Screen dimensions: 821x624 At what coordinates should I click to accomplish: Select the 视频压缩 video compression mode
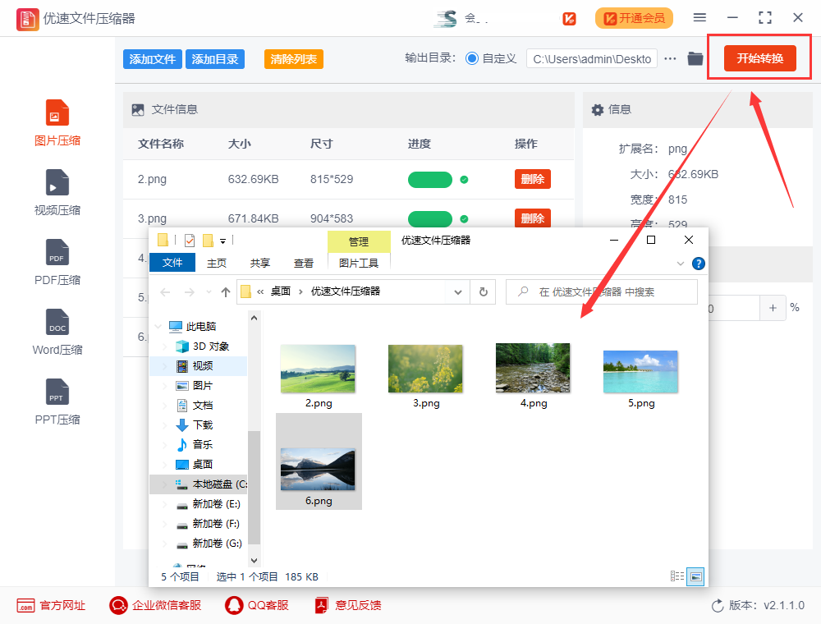(57, 193)
